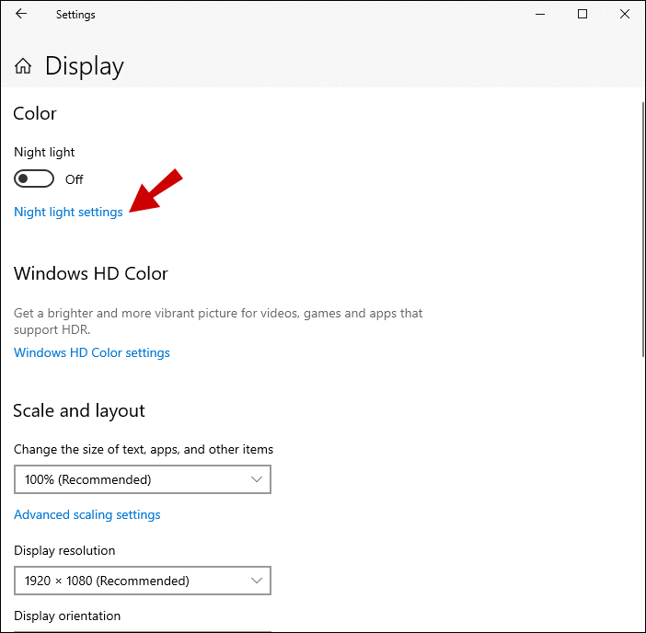Click the Settings window title text

click(x=75, y=15)
